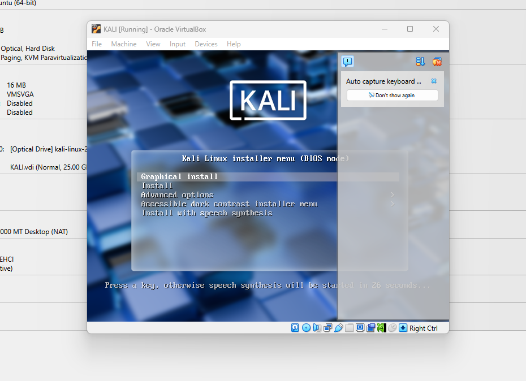The height and width of the screenshot is (381, 526).
Task: Select the plain Install entry
Action: tap(157, 186)
